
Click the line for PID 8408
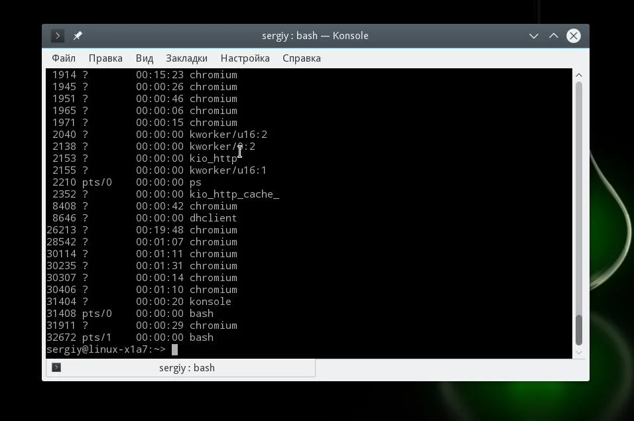point(145,206)
